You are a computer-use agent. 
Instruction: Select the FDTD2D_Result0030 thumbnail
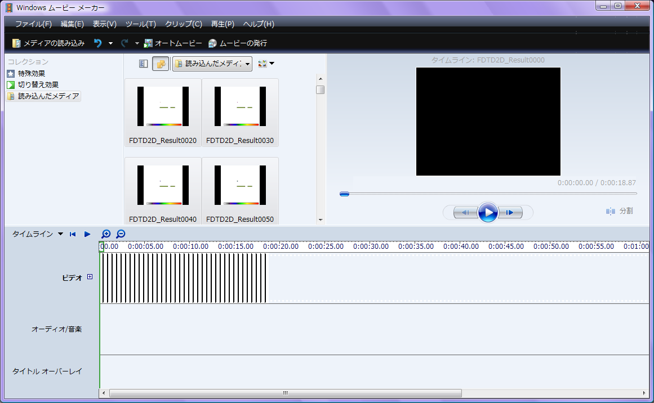click(x=240, y=113)
